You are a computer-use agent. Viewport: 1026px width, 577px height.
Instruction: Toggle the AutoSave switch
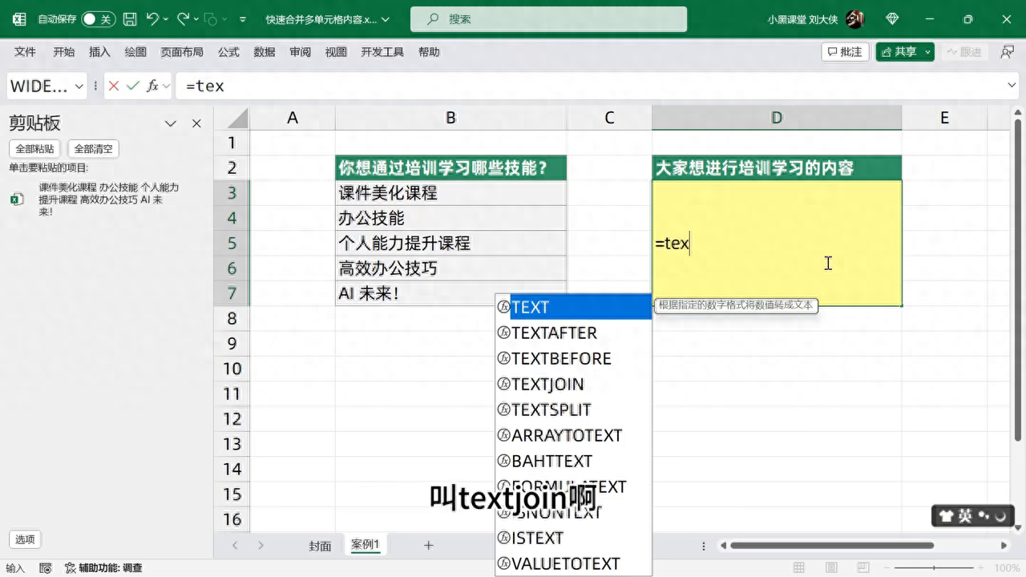pyautogui.click(x=98, y=18)
